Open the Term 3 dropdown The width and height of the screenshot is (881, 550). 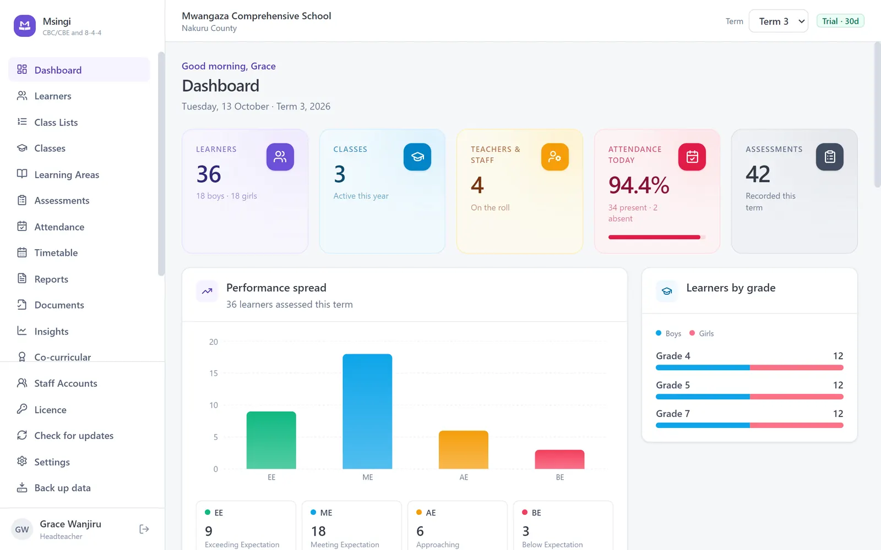(779, 21)
